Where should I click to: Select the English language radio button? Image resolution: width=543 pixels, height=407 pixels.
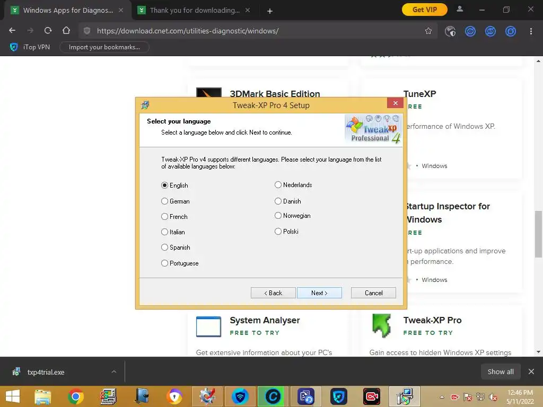tap(164, 185)
